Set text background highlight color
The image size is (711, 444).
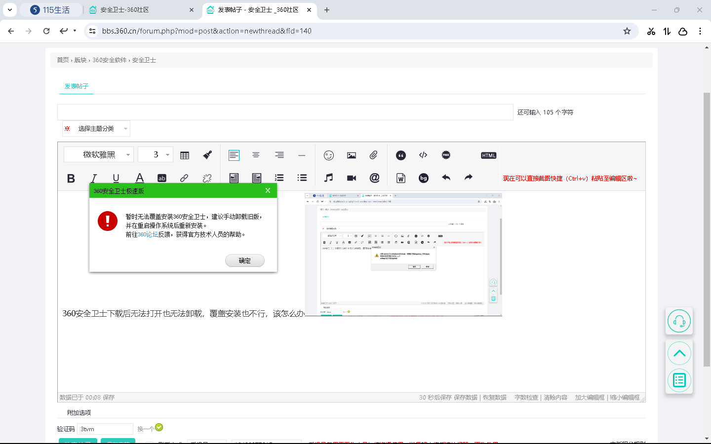[162, 178]
